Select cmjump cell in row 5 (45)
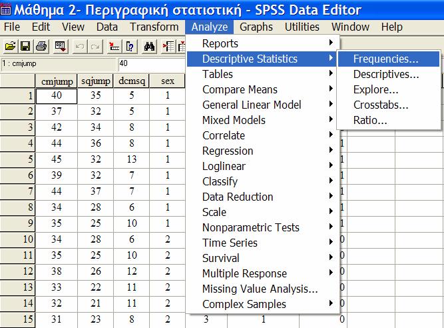The width and height of the screenshot is (444, 328). tap(57, 159)
